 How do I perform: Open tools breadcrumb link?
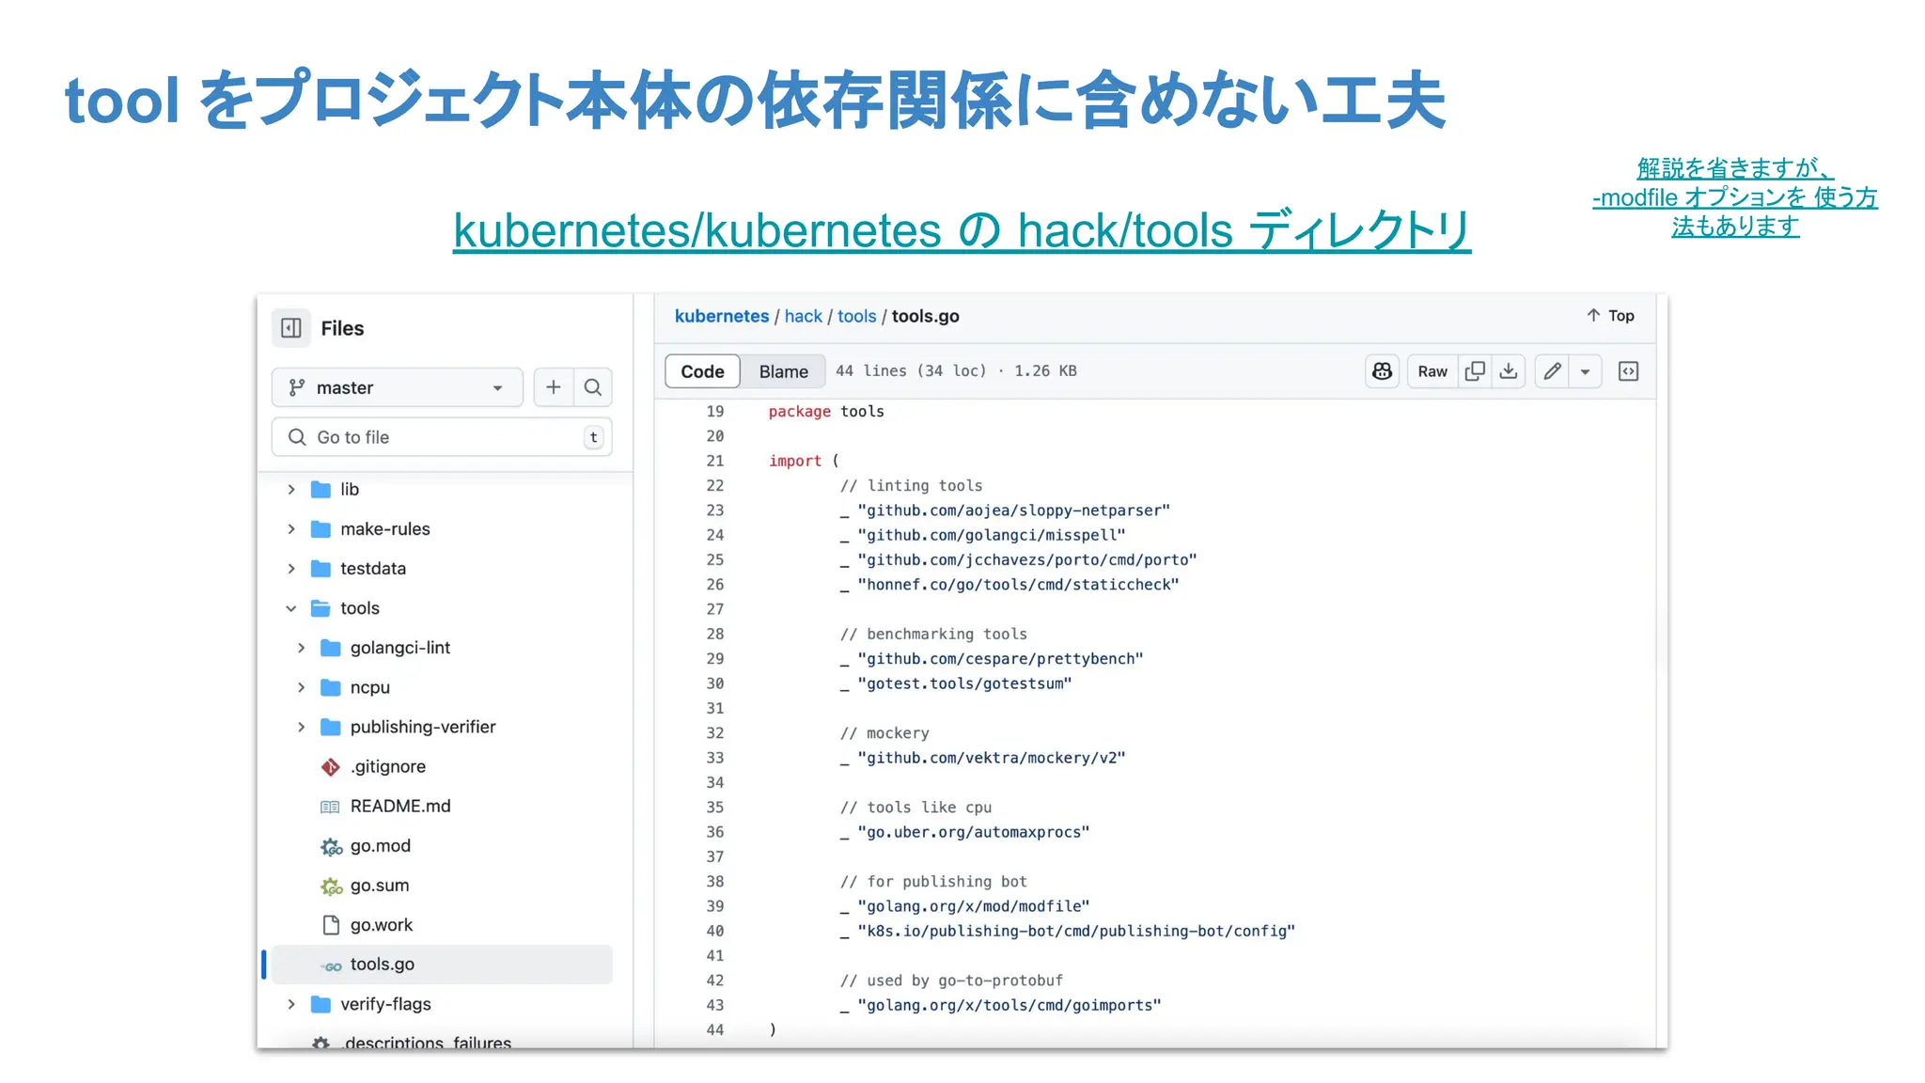coord(856,316)
